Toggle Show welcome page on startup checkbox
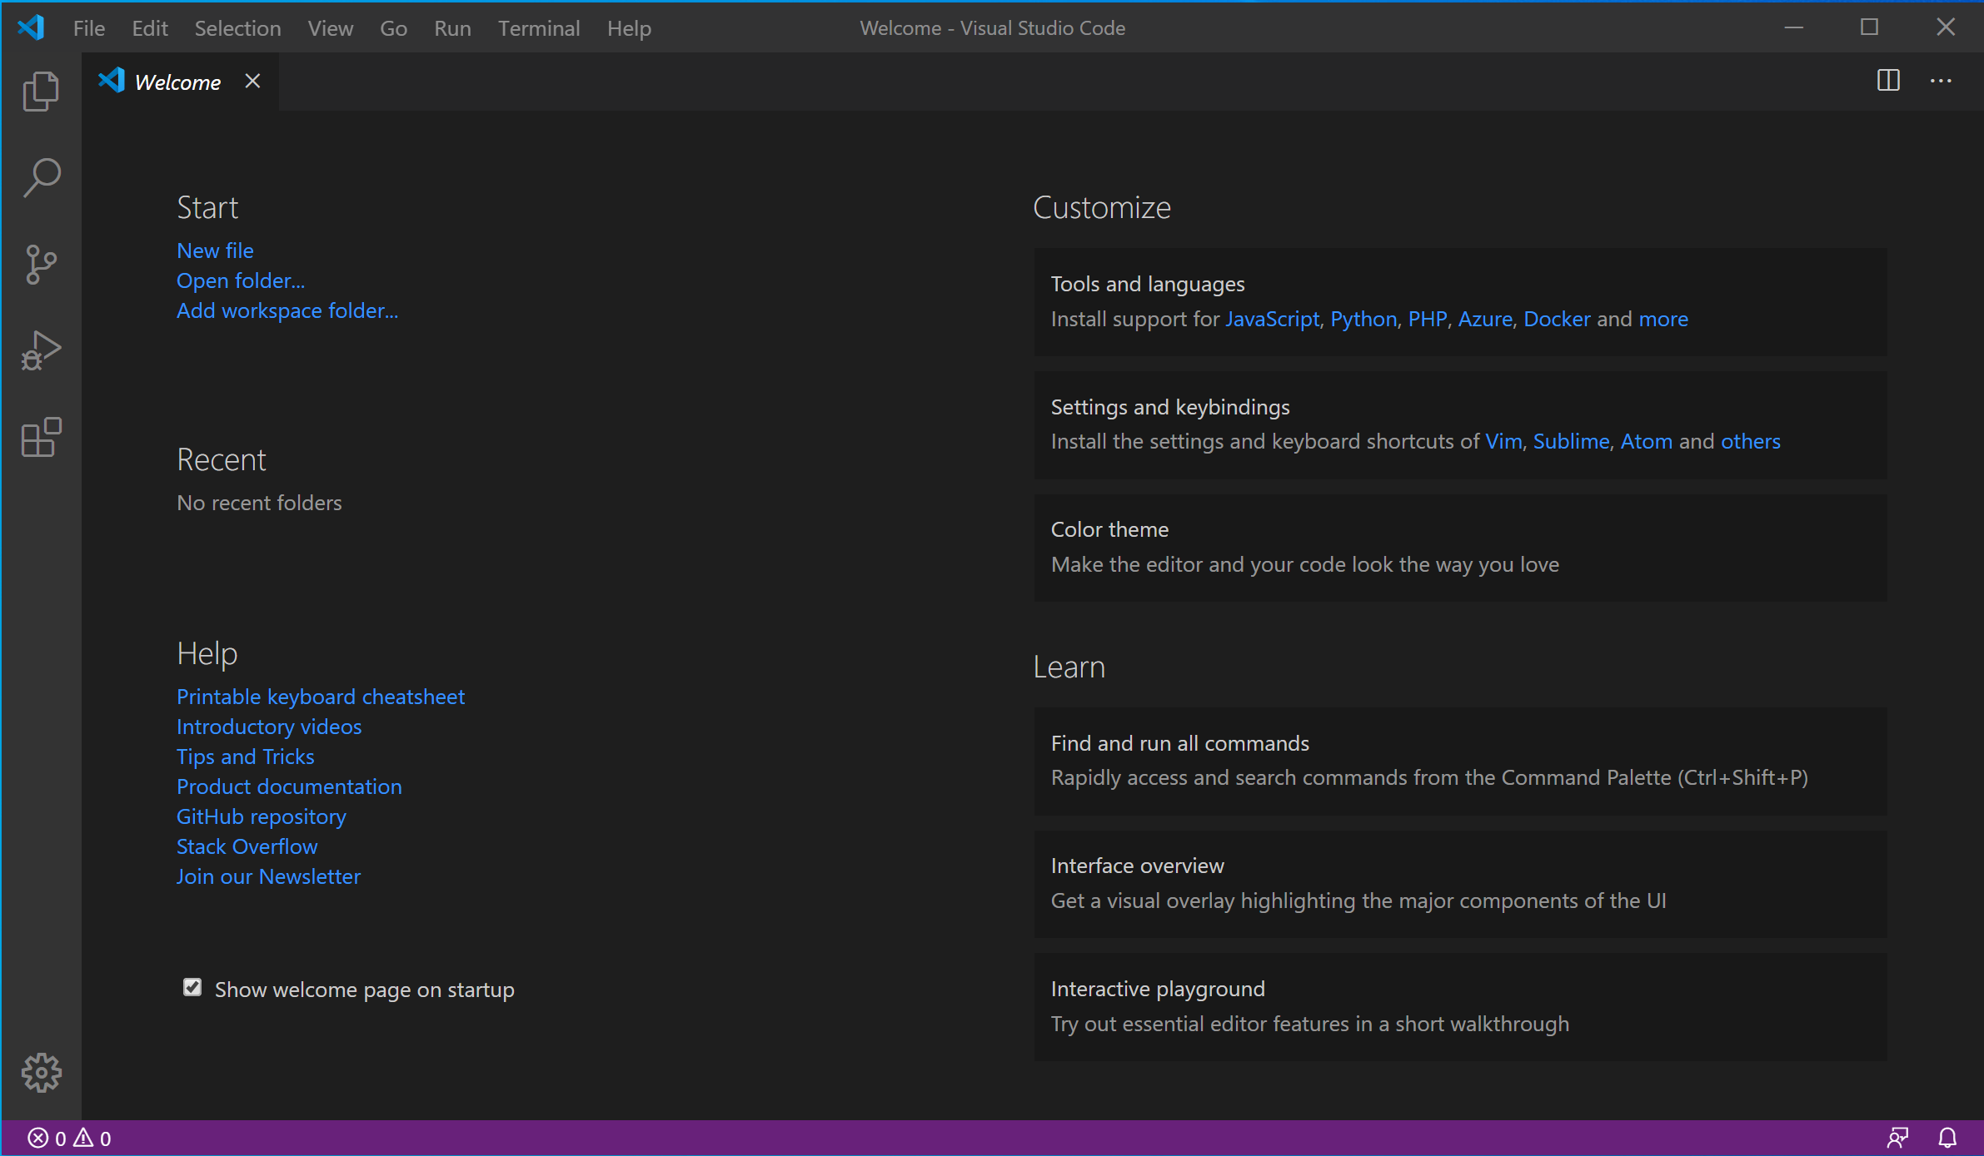 (x=192, y=987)
